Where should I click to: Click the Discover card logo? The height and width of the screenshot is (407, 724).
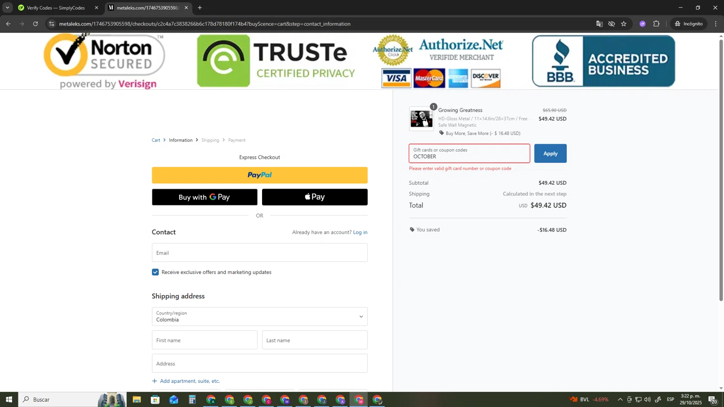[x=486, y=79]
